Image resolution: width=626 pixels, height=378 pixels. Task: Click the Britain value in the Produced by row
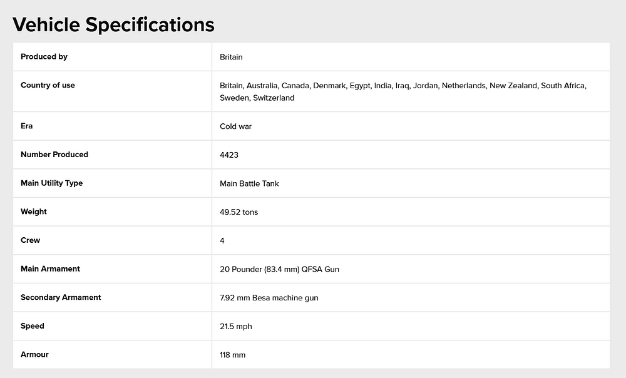(x=231, y=57)
